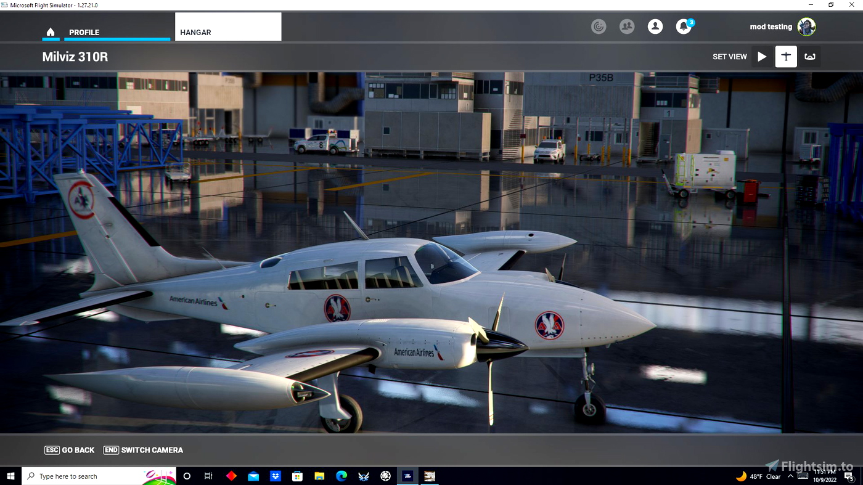Open the winged emblem app on taskbar
This screenshot has width=863, height=485.
click(364, 476)
